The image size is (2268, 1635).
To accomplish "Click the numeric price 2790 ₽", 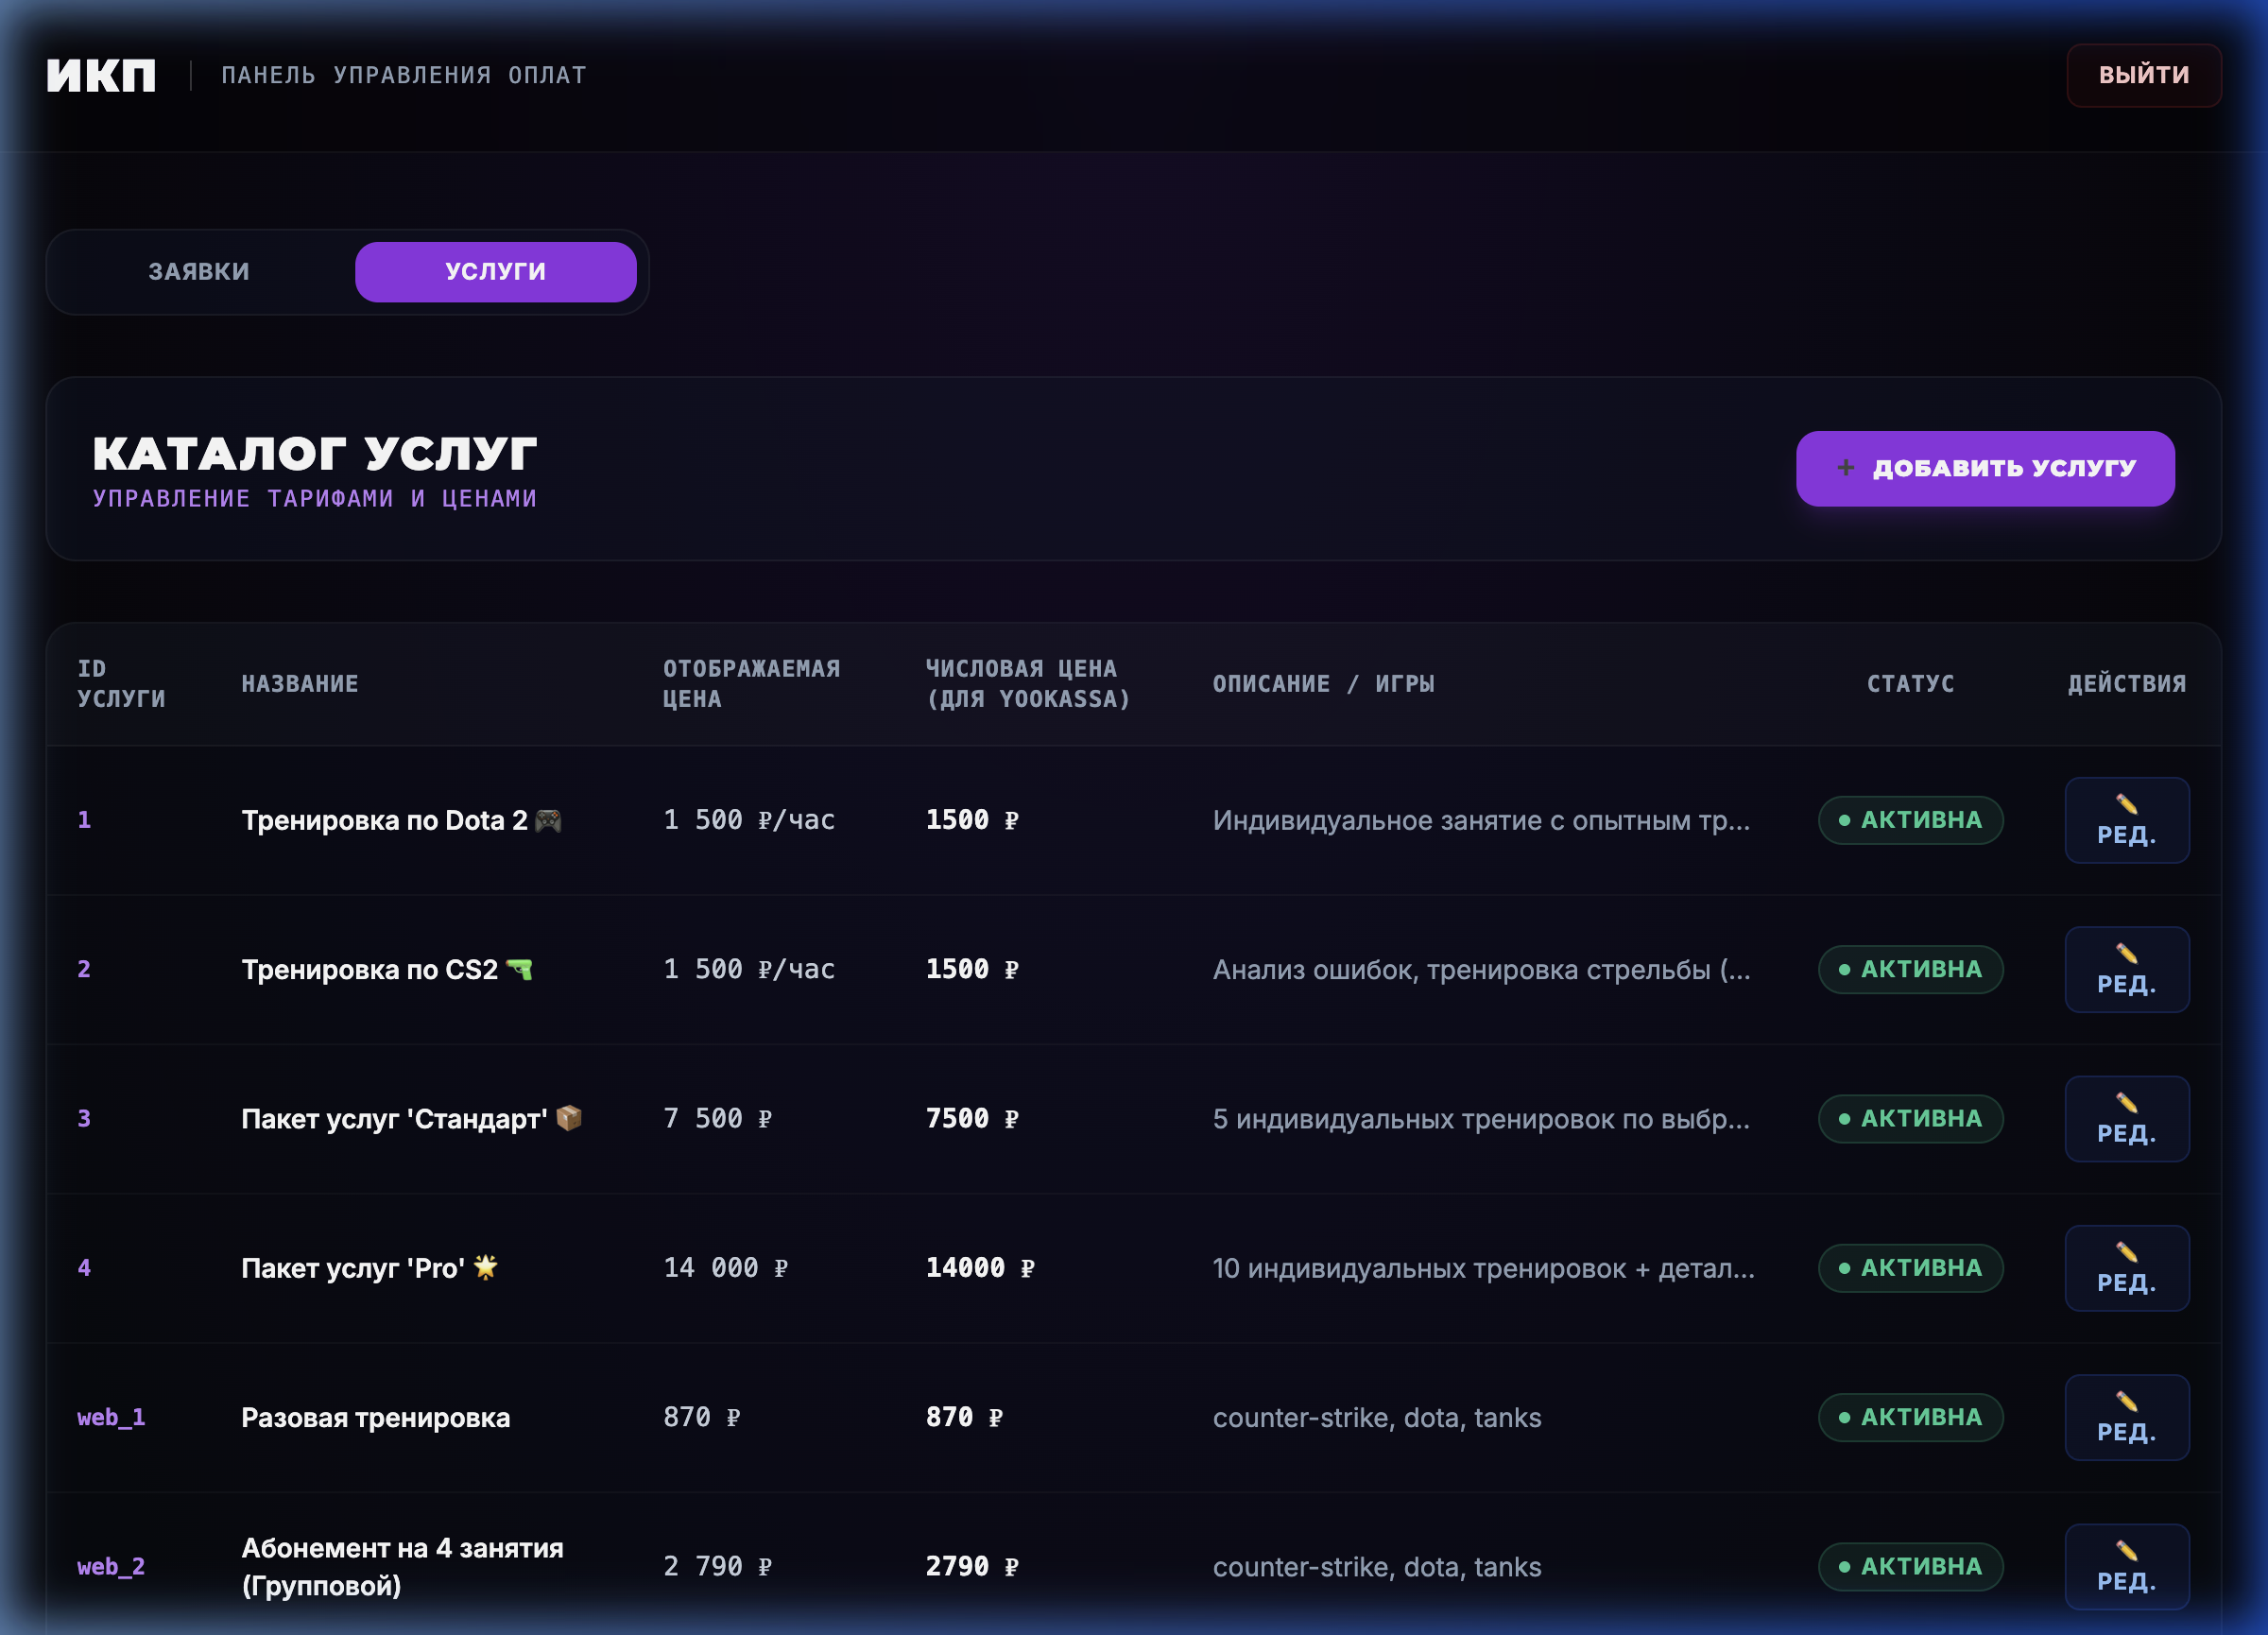I will click(972, 1566).
